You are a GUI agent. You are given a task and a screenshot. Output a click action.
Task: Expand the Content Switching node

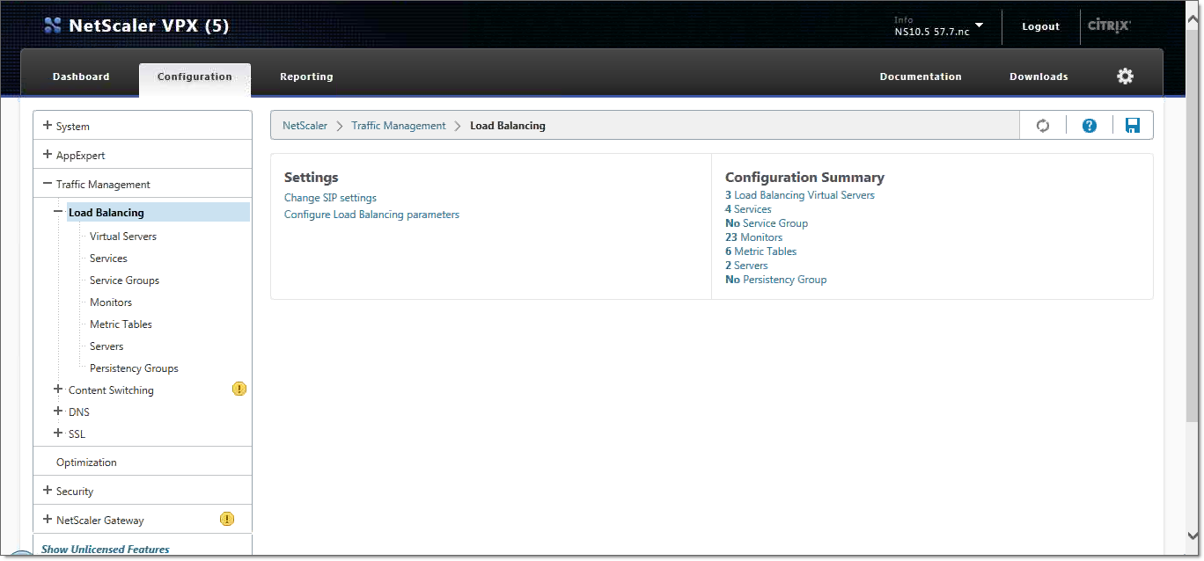point(58,390)
